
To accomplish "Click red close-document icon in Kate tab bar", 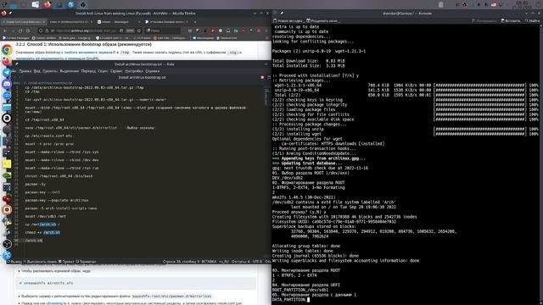I will click(262, 77).
